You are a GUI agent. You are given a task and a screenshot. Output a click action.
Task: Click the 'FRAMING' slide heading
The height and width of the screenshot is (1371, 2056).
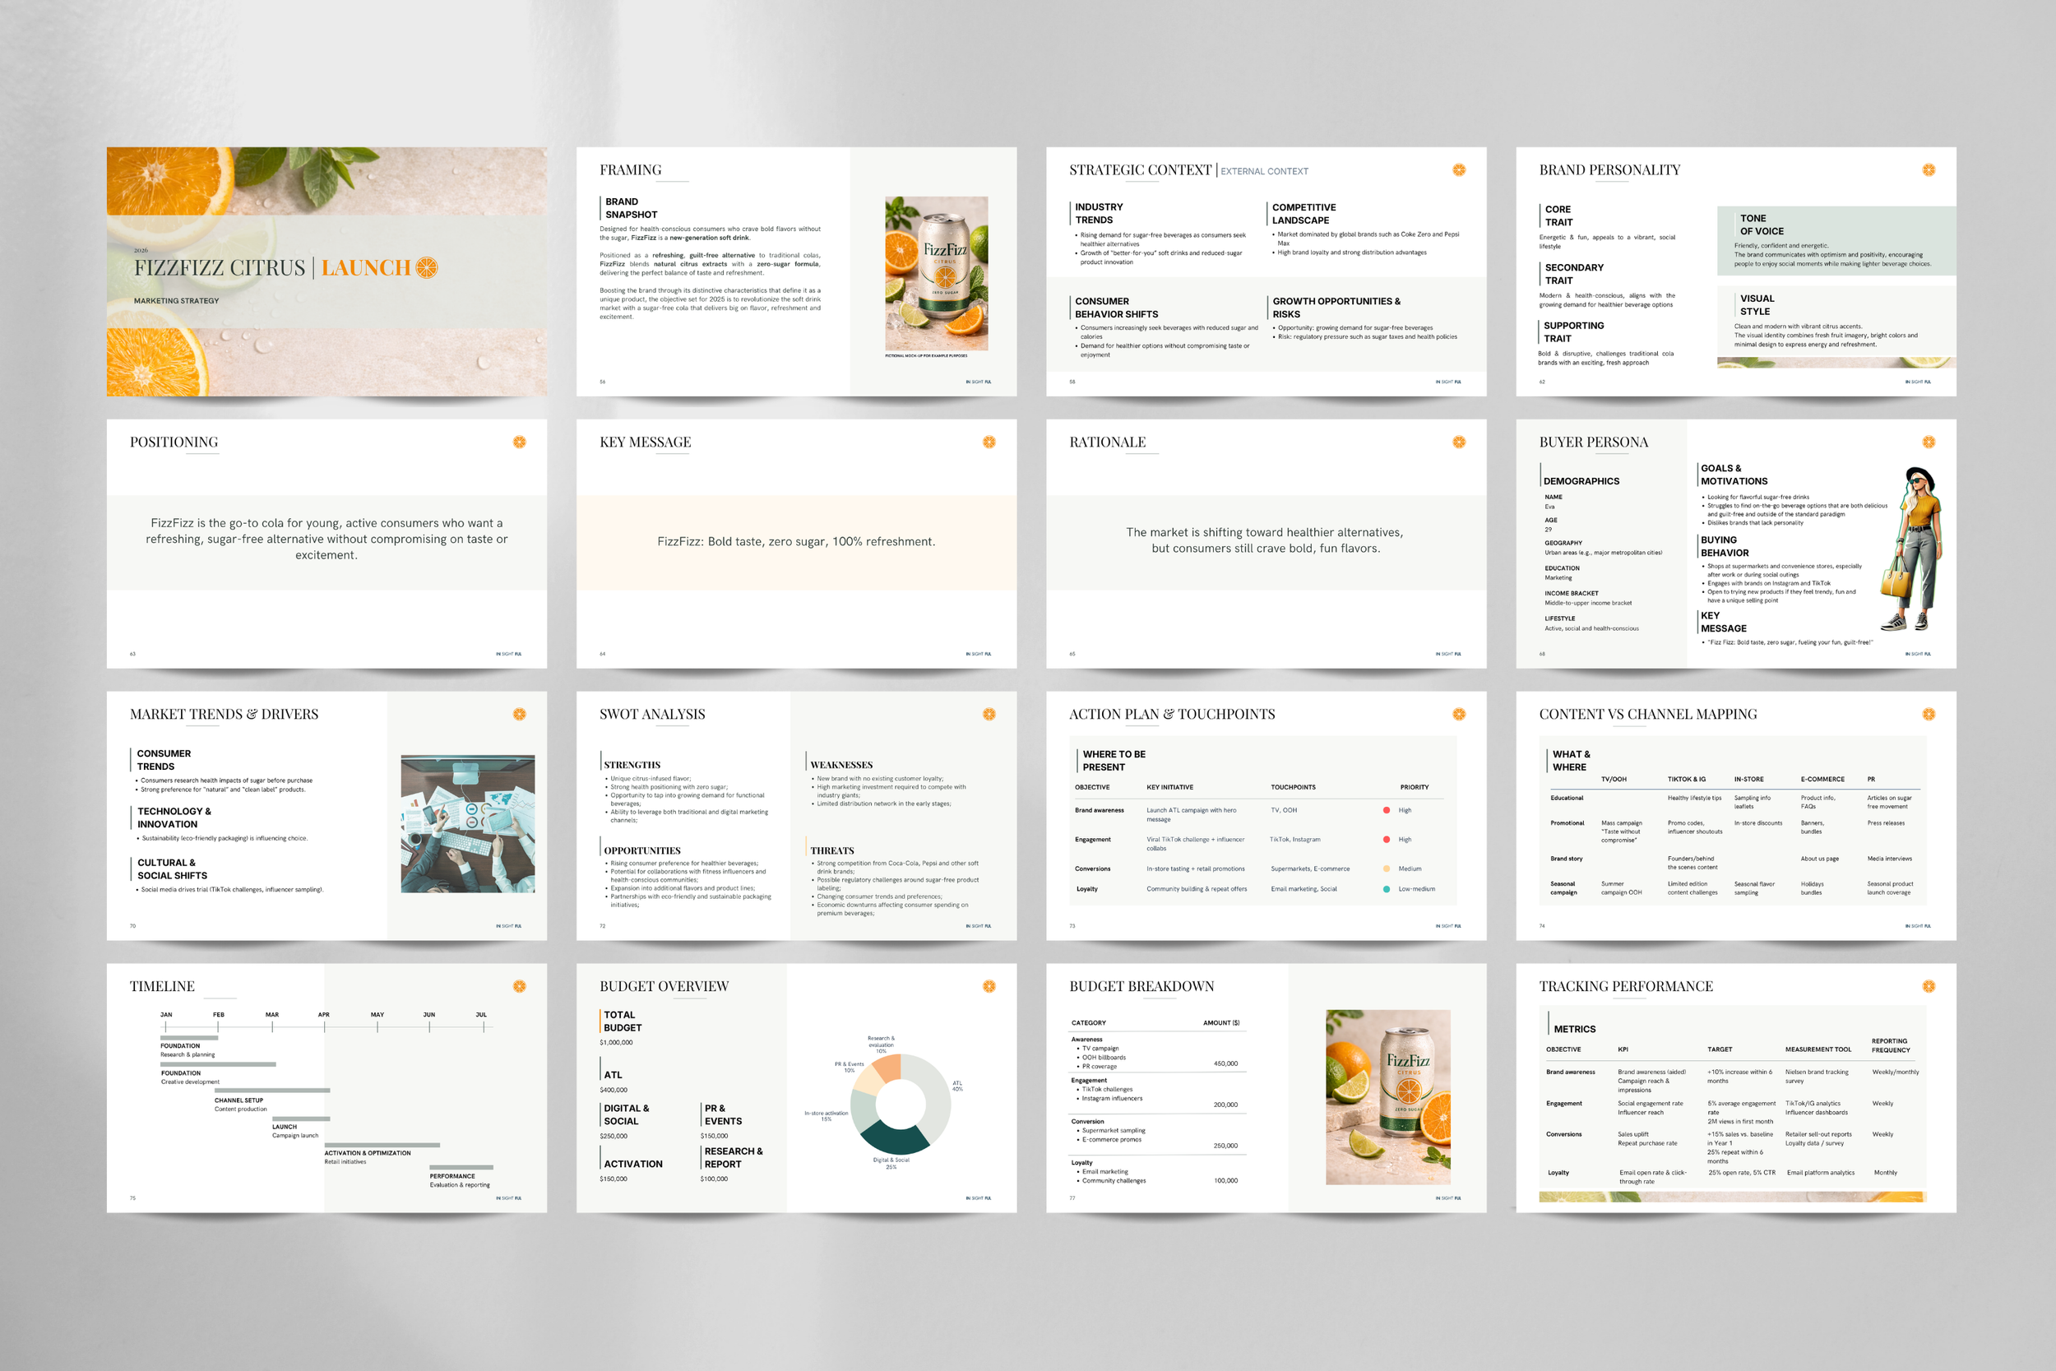[630, 169]
